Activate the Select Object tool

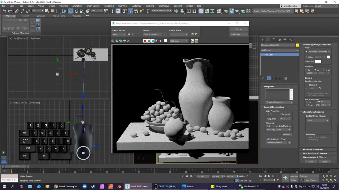pyautogui.click(x=47, y=11)
